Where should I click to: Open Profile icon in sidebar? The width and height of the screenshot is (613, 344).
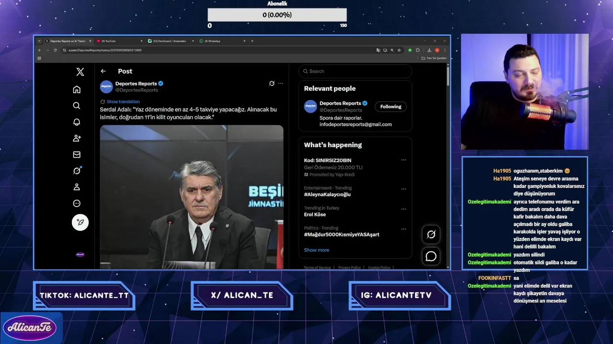(x=77, y=187)
